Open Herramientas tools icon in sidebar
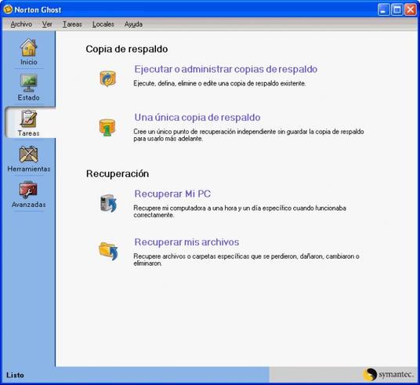The width and height of the screenshot is (420, 385). tap(29, 154)
